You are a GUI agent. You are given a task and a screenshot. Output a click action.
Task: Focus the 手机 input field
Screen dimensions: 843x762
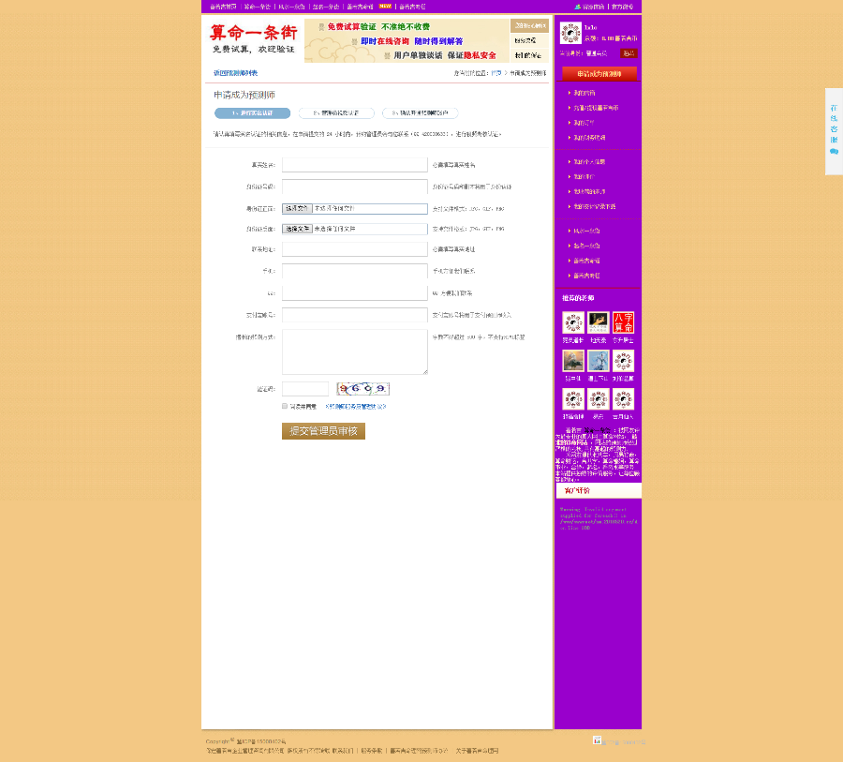pyautogui.click(x=355, y=271)
